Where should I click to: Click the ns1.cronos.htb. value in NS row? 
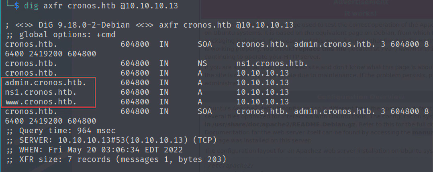click(x=272, y=63)
